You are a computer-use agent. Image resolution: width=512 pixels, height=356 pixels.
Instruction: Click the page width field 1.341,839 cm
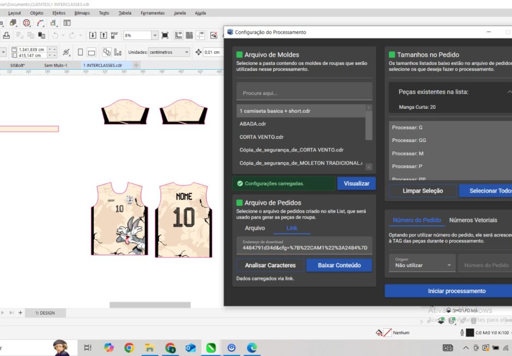pos(32,50)
